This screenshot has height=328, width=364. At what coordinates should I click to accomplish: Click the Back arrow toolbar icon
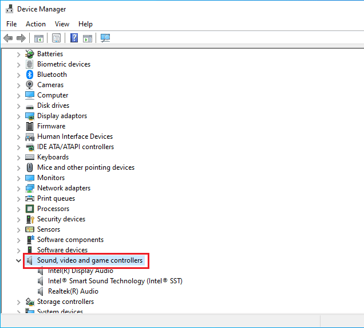tap(8, 38)
